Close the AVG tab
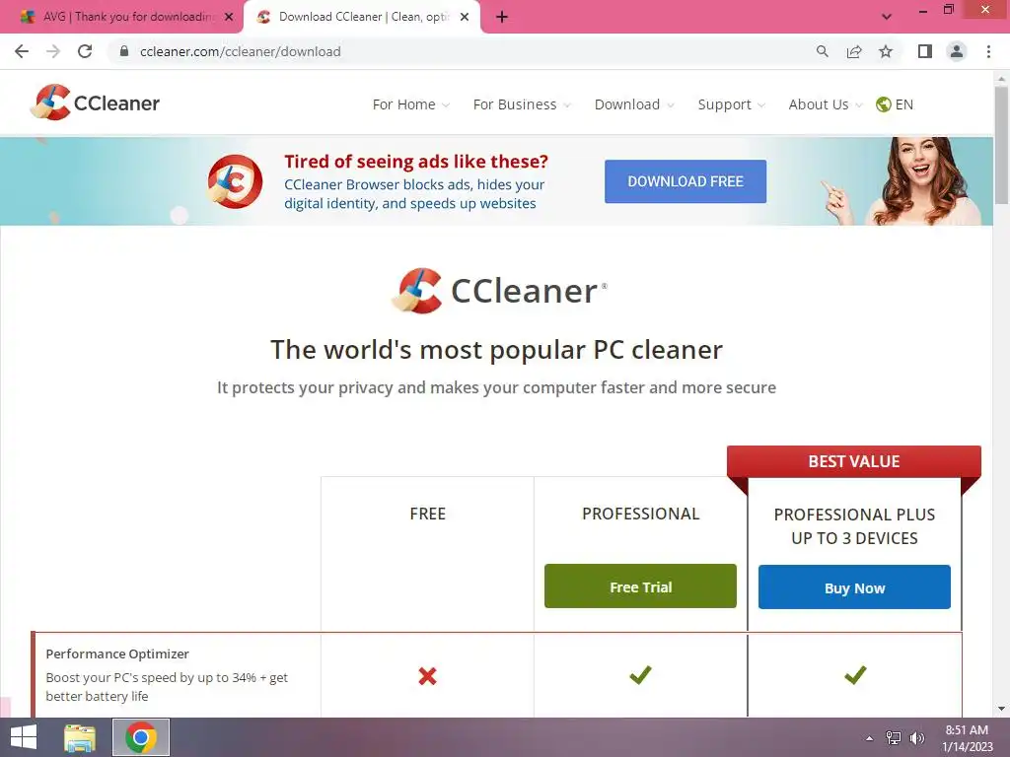The image size is (1010, 757). tap(229, 17)
